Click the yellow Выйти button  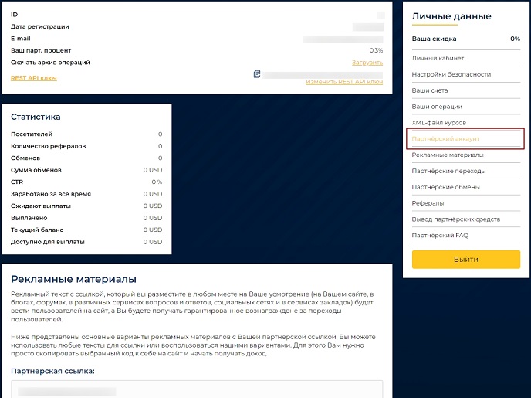point(466,260)
